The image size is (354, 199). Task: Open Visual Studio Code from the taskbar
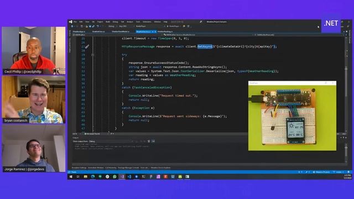(x=129, y=177)
